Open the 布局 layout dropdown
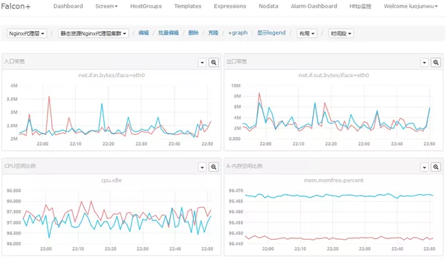The image size is (446, 261). pos(307,33)
